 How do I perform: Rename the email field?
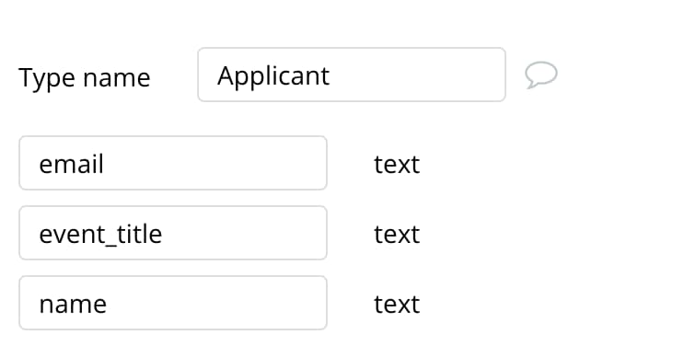point(173,163)
